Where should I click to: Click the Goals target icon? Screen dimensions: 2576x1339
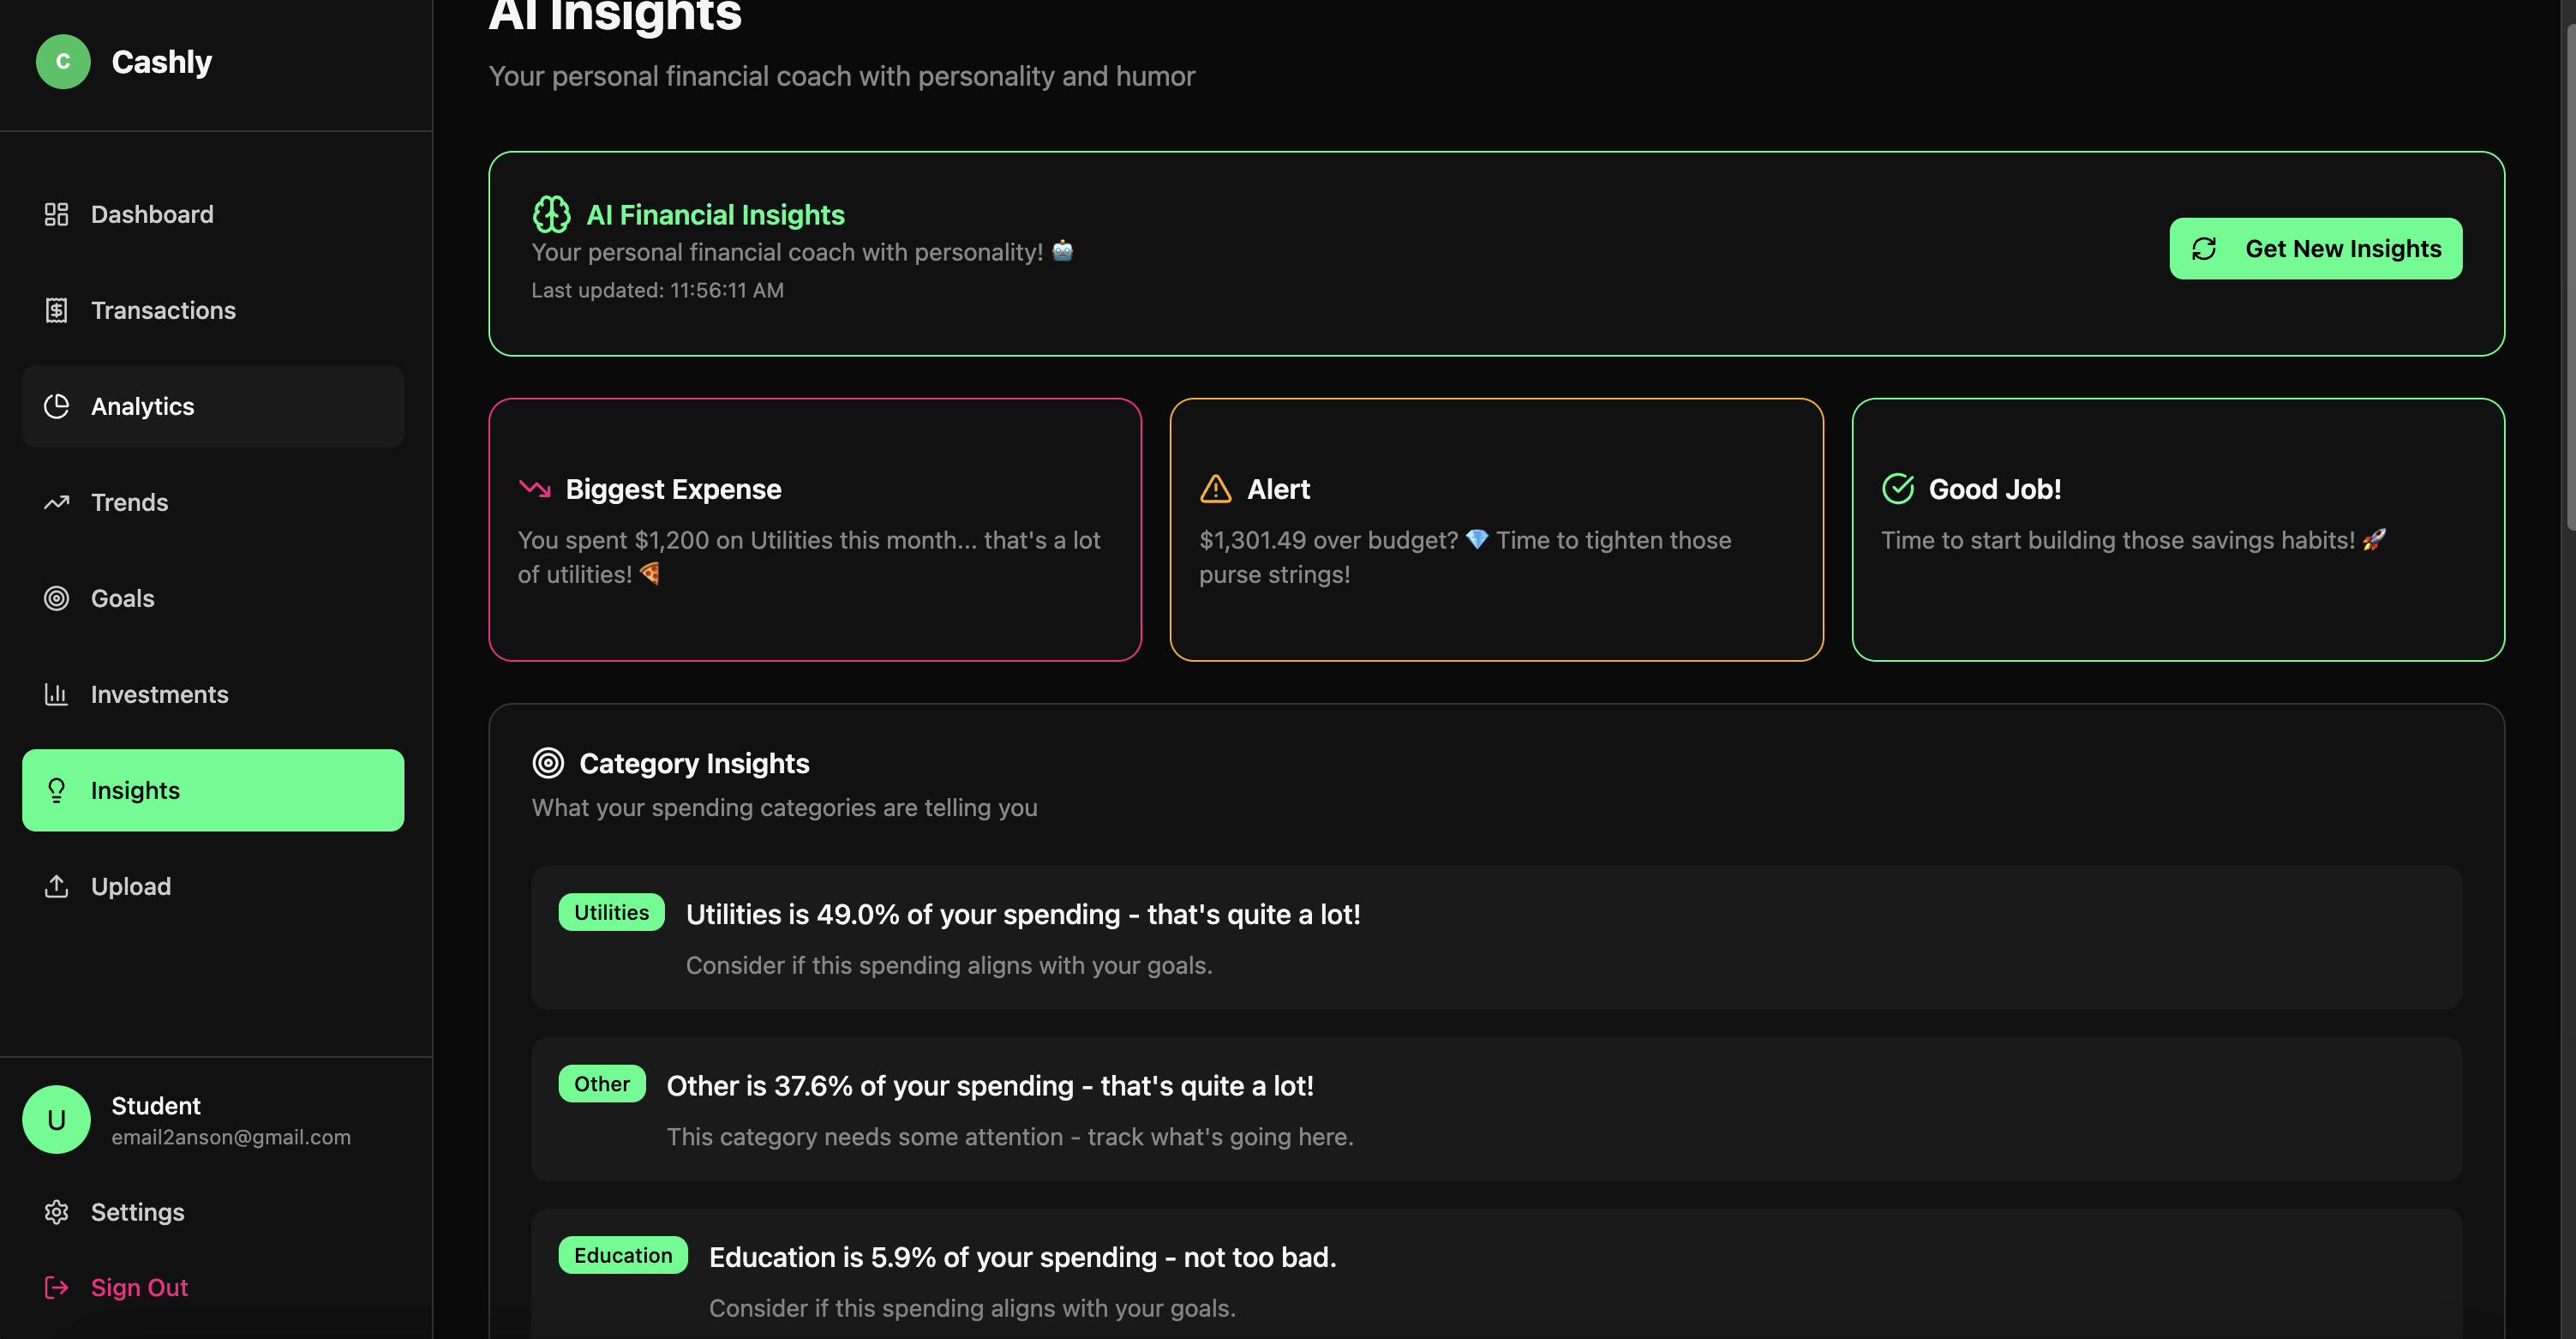56,598
